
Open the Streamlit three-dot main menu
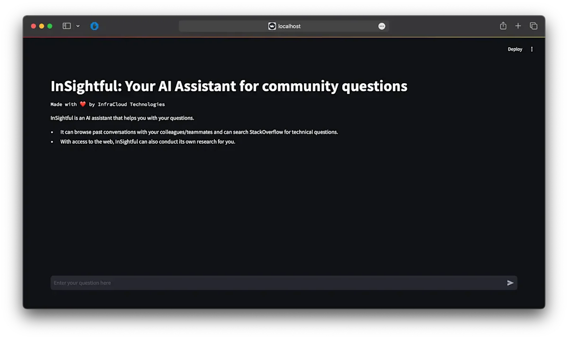click(532, 49)
